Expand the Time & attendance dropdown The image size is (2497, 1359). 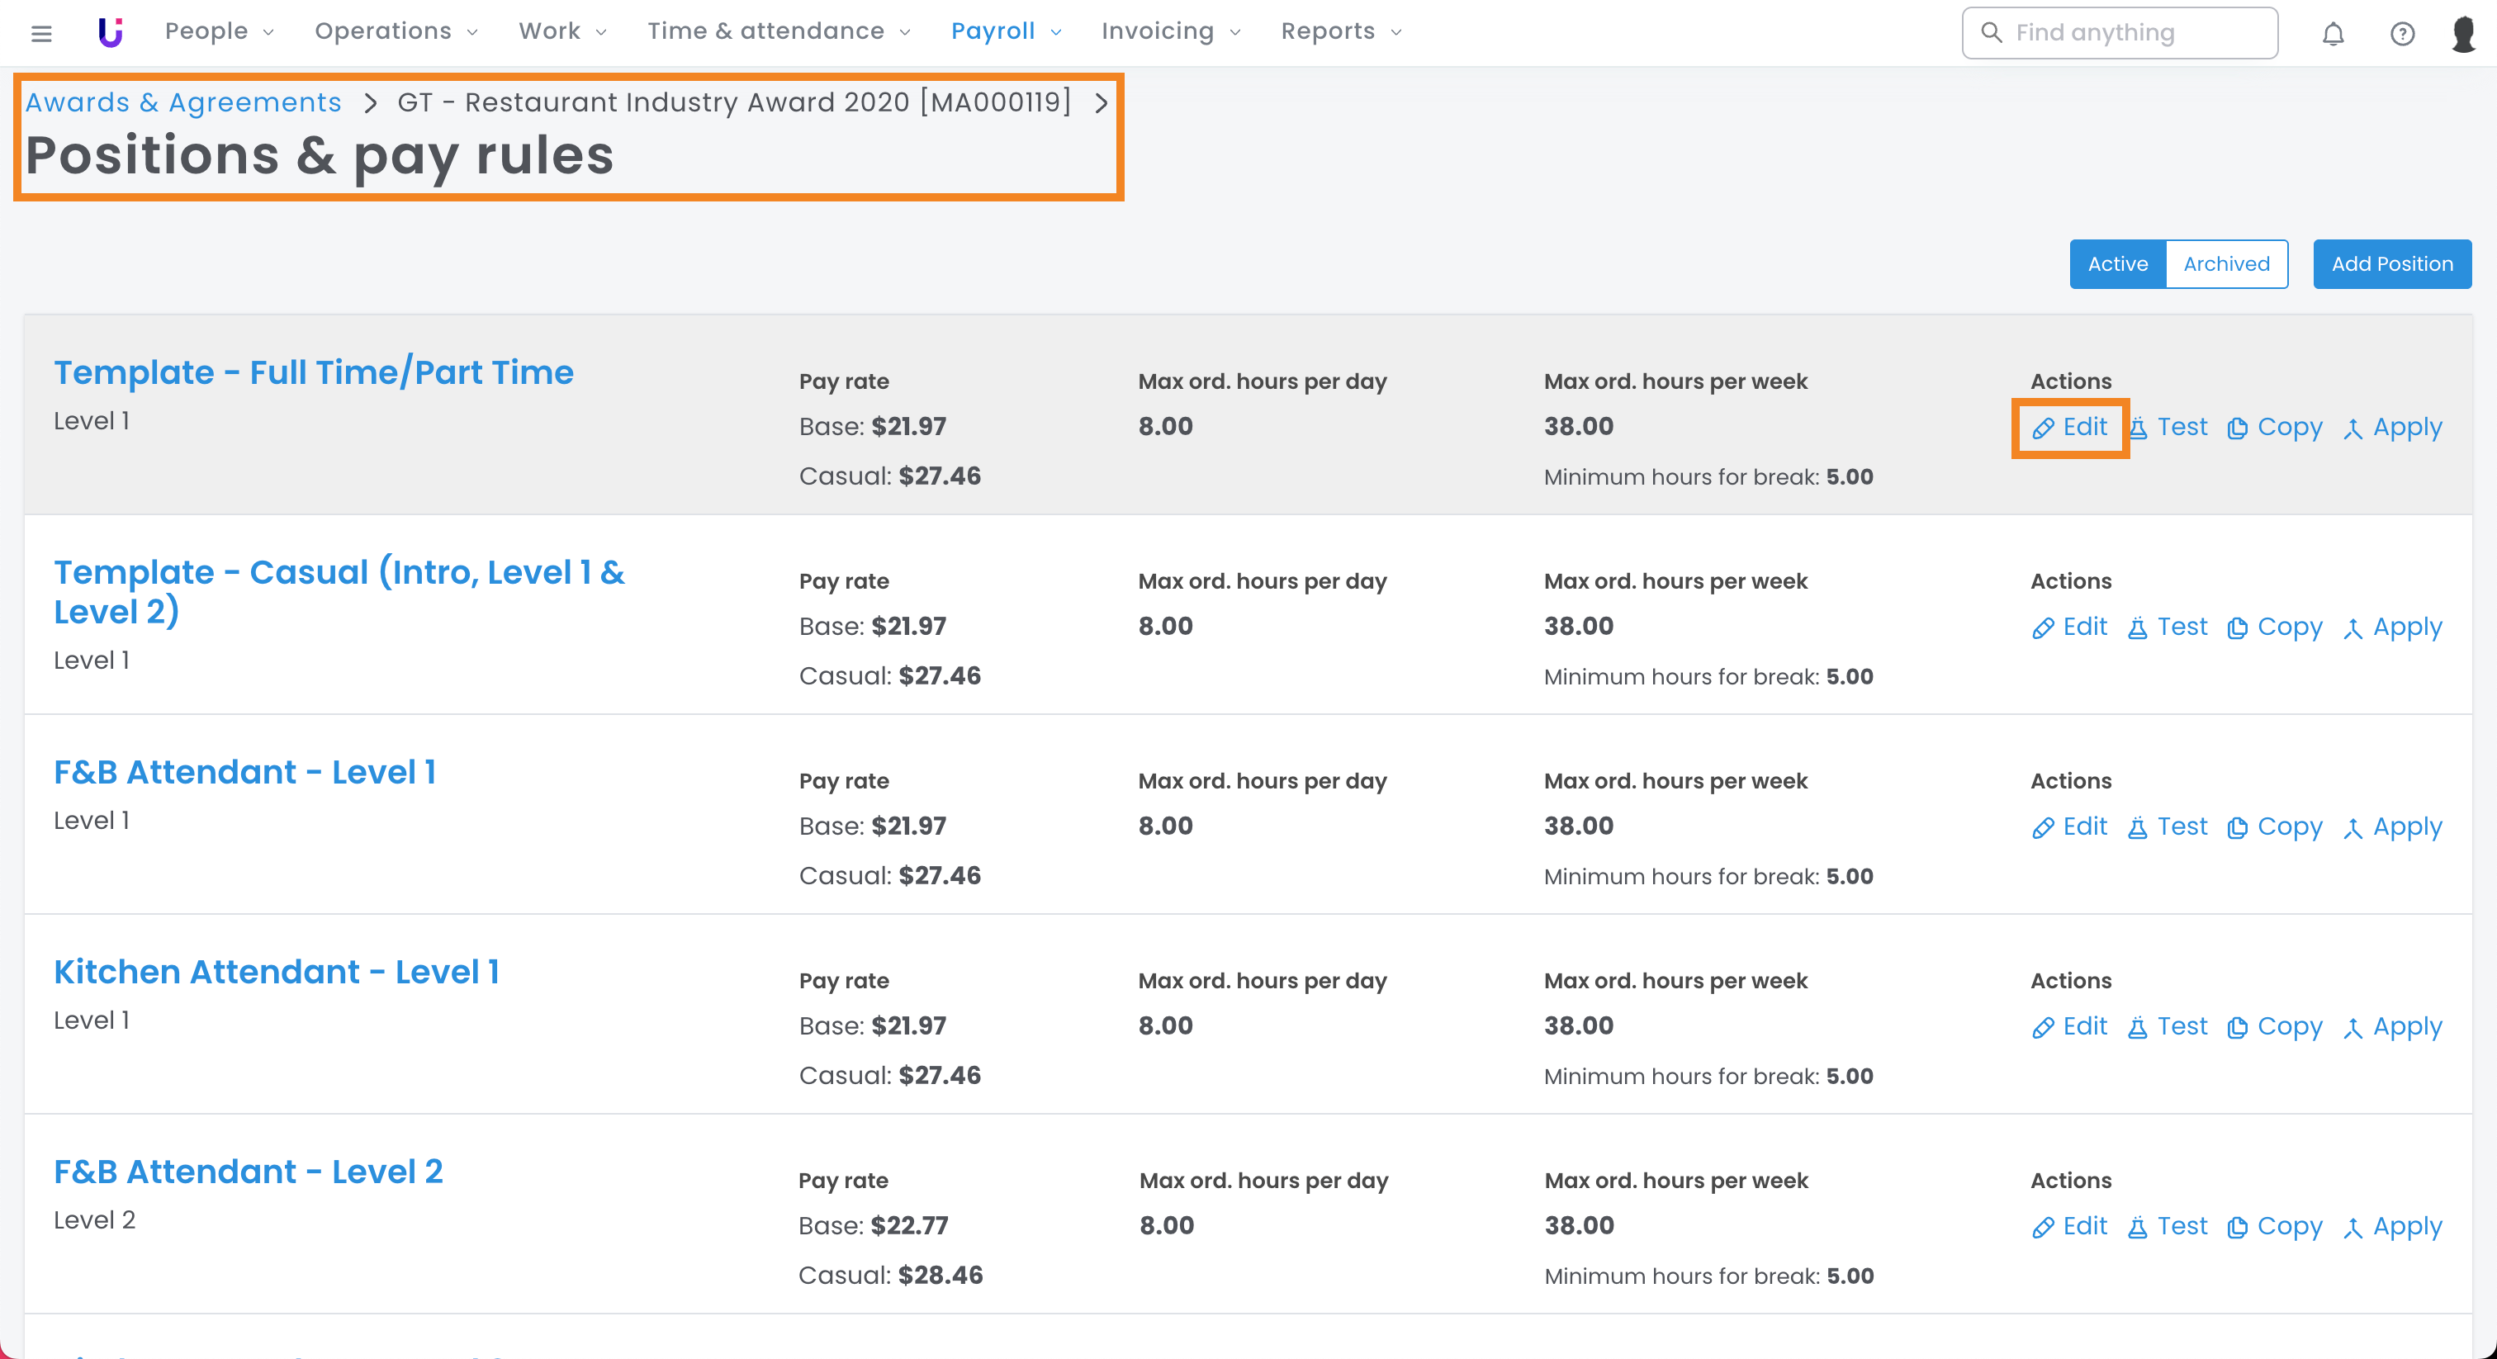(779, 31)
